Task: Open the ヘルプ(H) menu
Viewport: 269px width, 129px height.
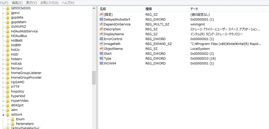Action: (x=68, y=3)
